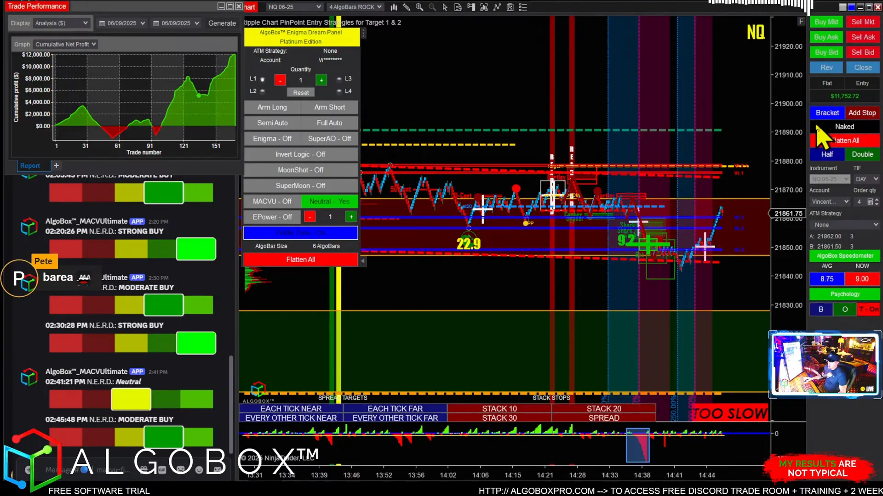Click the red NOW 9.00 speed box
This screenshot has width=883, height=496.
pos(862,279)
